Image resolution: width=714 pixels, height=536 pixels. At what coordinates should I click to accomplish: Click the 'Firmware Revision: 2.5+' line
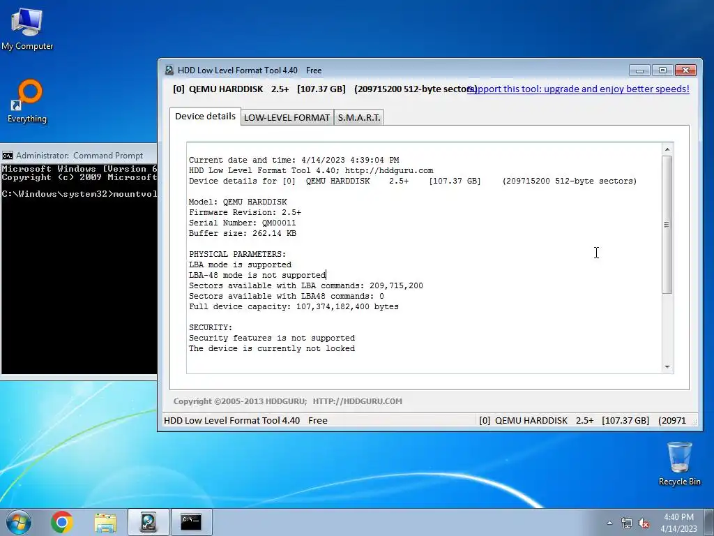coord(245,212)
